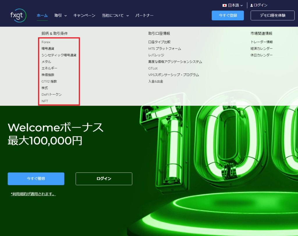Click the 今すぐ登録 button
The image size is (298, 236).
coord(228,15)
